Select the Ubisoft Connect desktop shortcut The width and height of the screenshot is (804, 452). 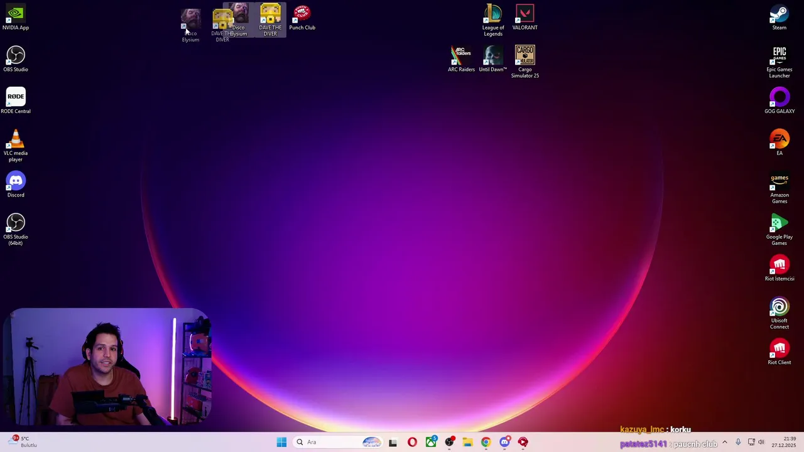[x=780, y=313]
